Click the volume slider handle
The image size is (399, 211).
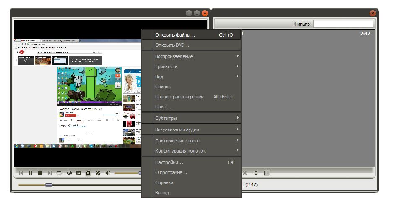pyautogui.click(x=140, y=173)
